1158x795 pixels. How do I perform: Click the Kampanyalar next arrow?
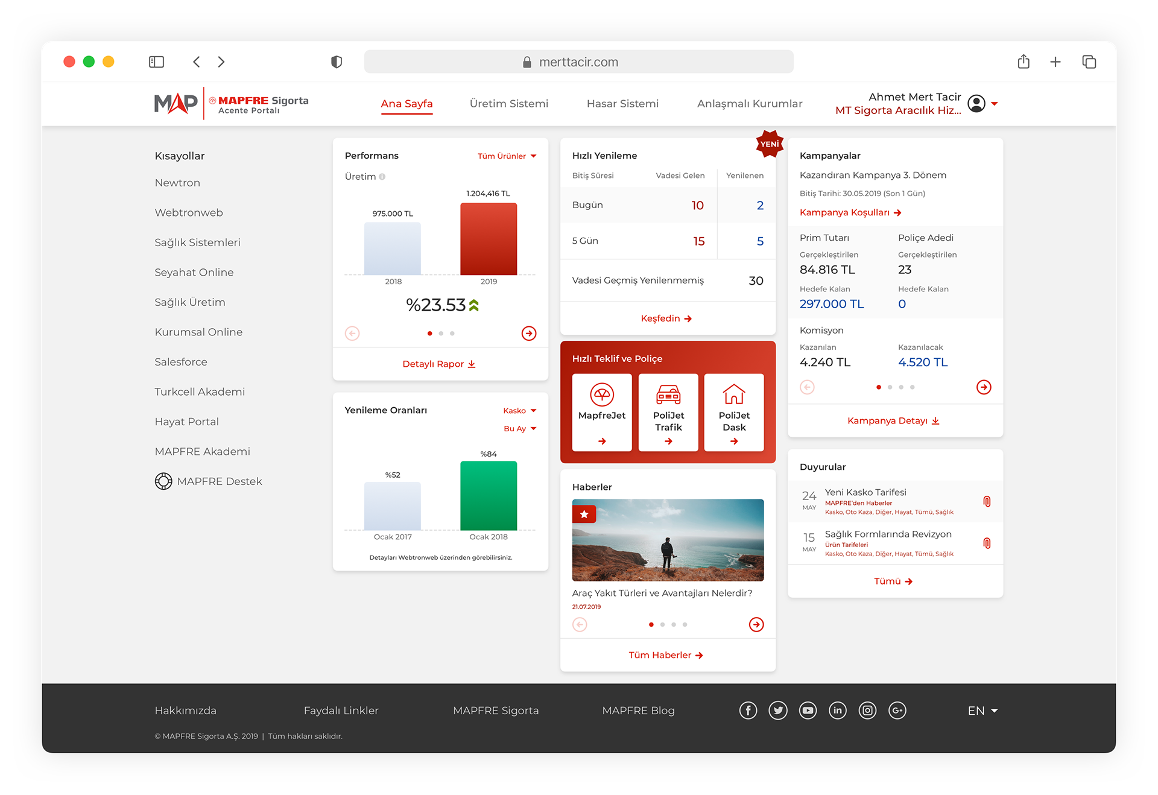tap(984, 387)
